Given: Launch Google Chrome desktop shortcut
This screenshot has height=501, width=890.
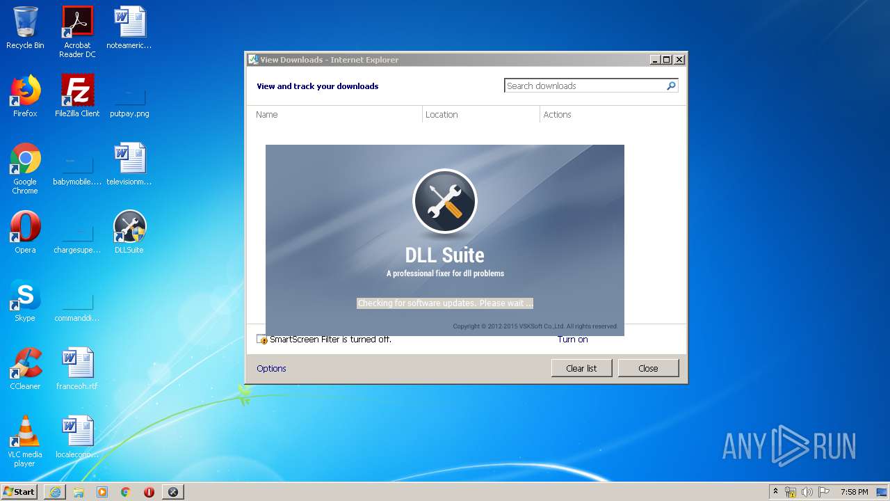Looking at the screenshot, I should (25, 168).
